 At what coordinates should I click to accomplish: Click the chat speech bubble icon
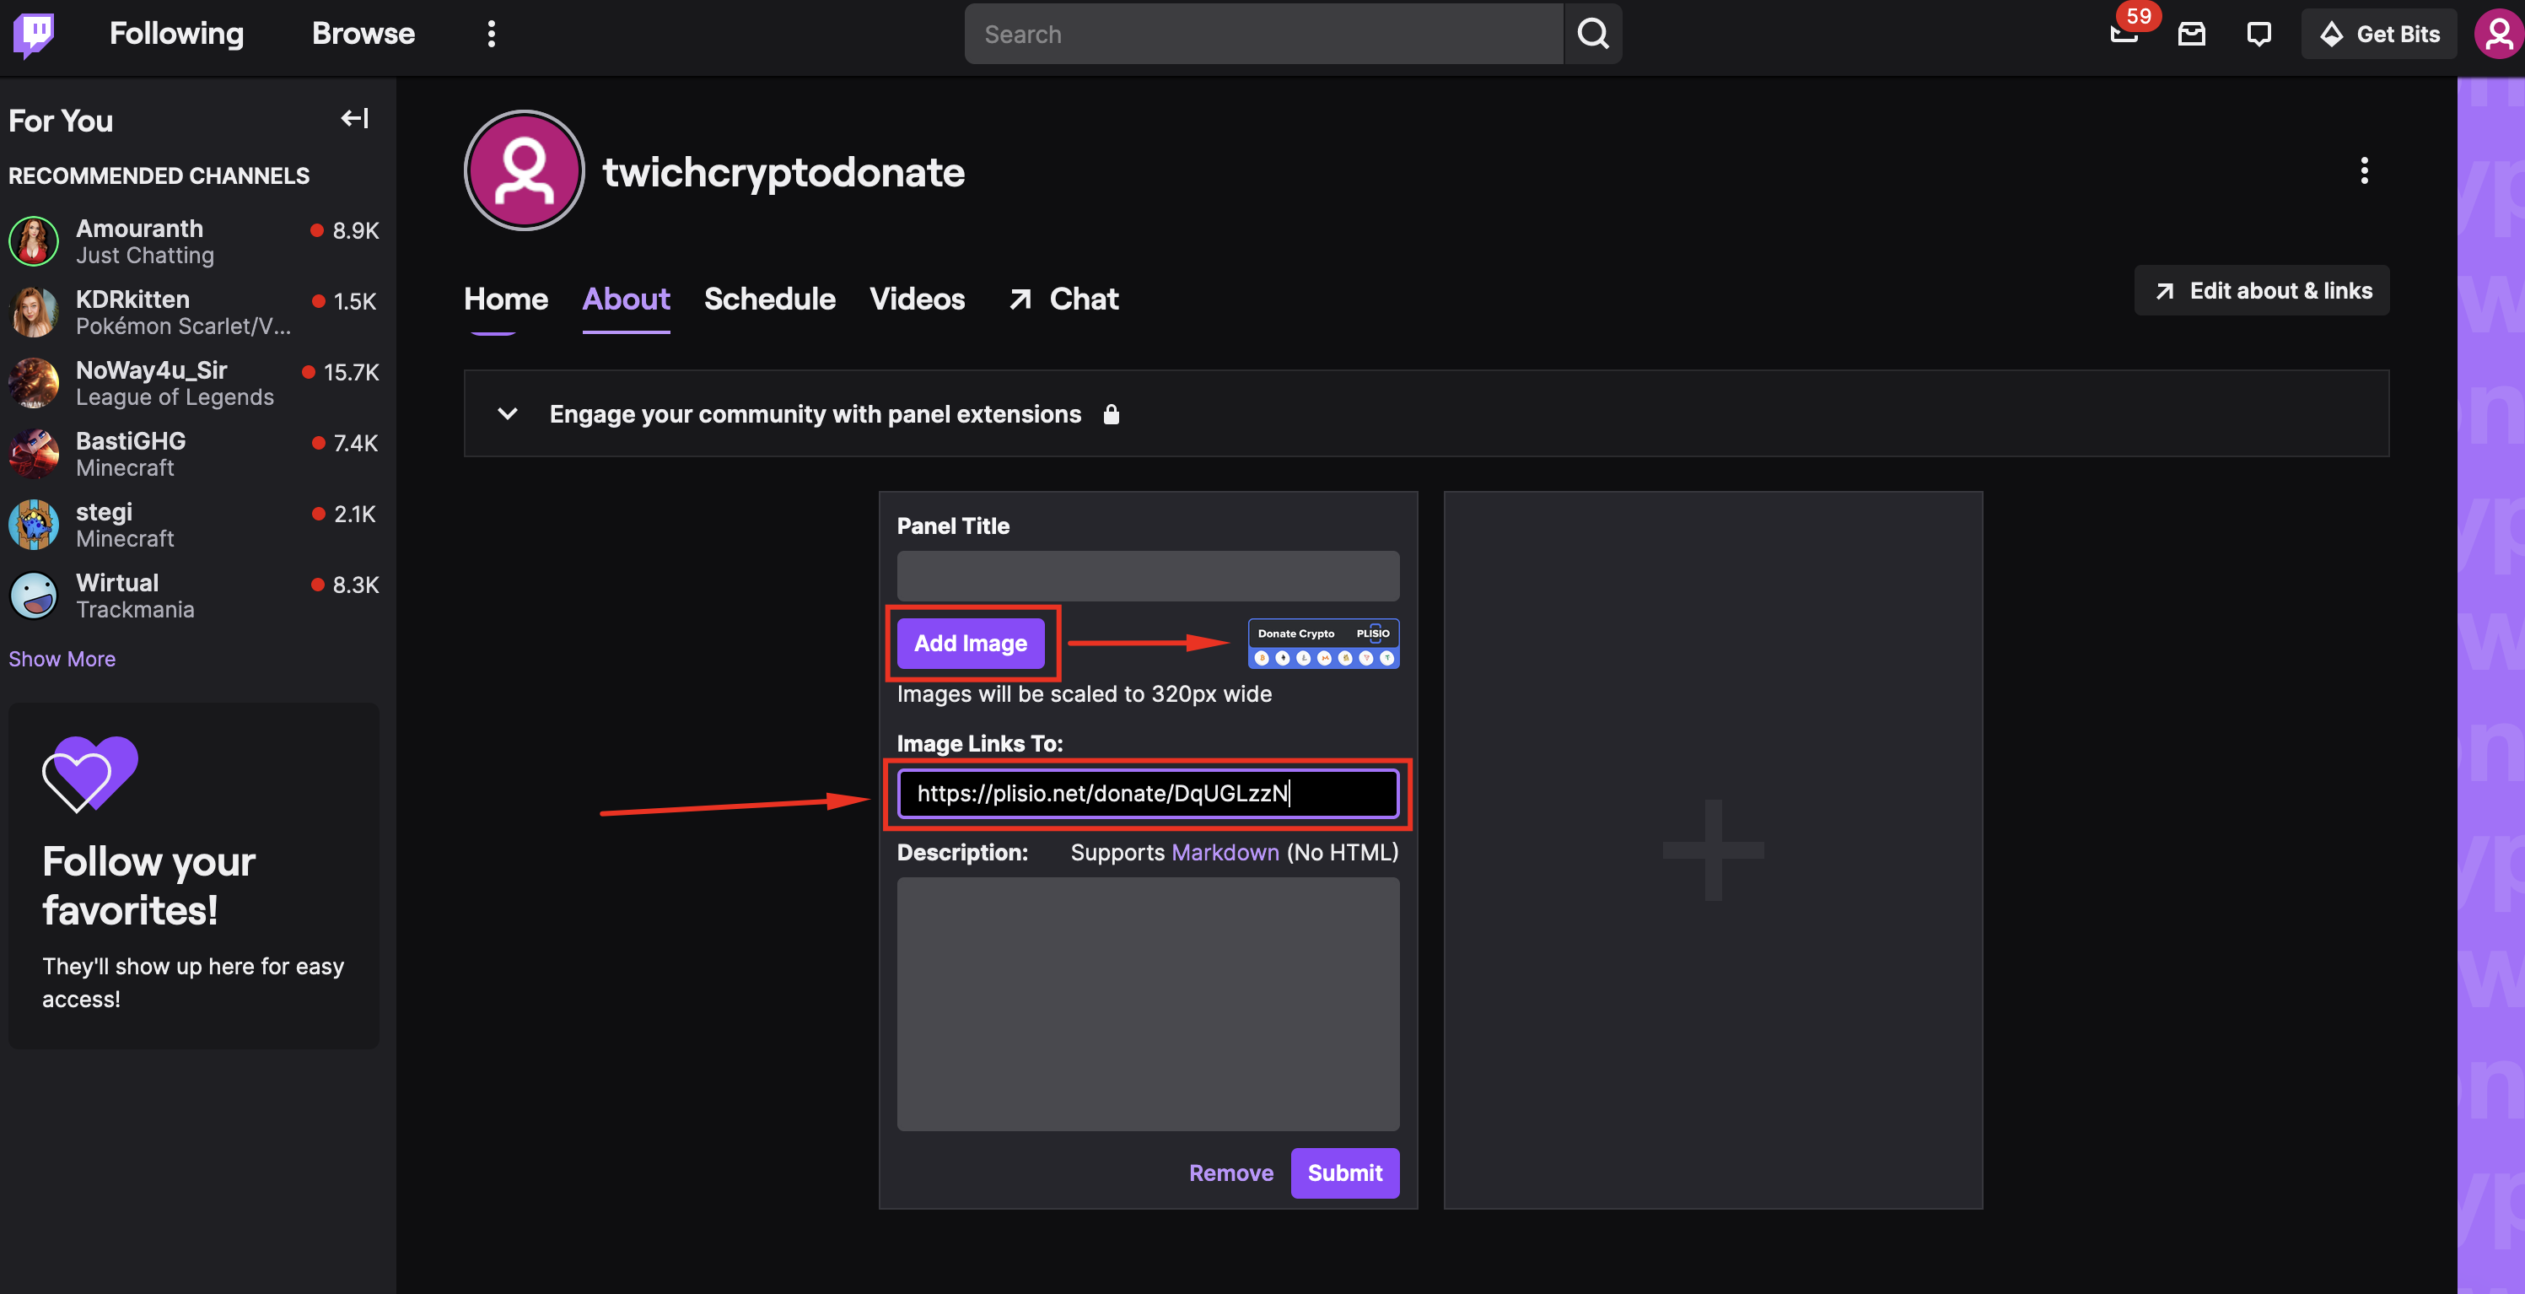[x=2256, y=33]
